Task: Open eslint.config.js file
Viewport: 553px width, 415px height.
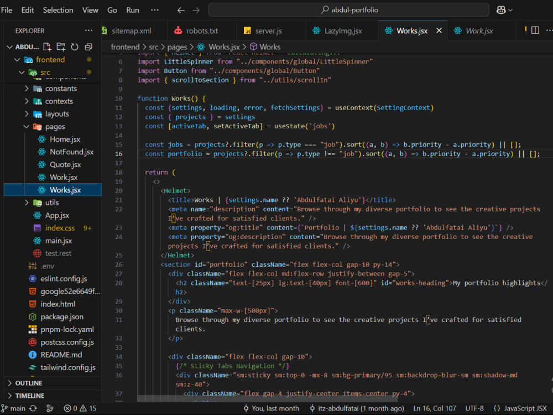Action: [x=53, y=279]
